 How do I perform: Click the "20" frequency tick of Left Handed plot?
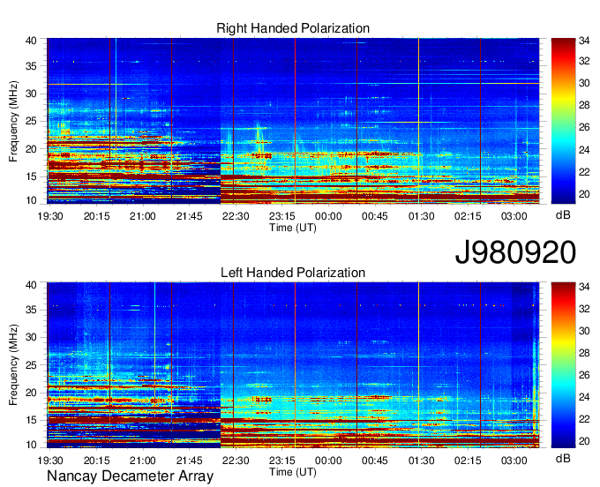pos(31,393)
